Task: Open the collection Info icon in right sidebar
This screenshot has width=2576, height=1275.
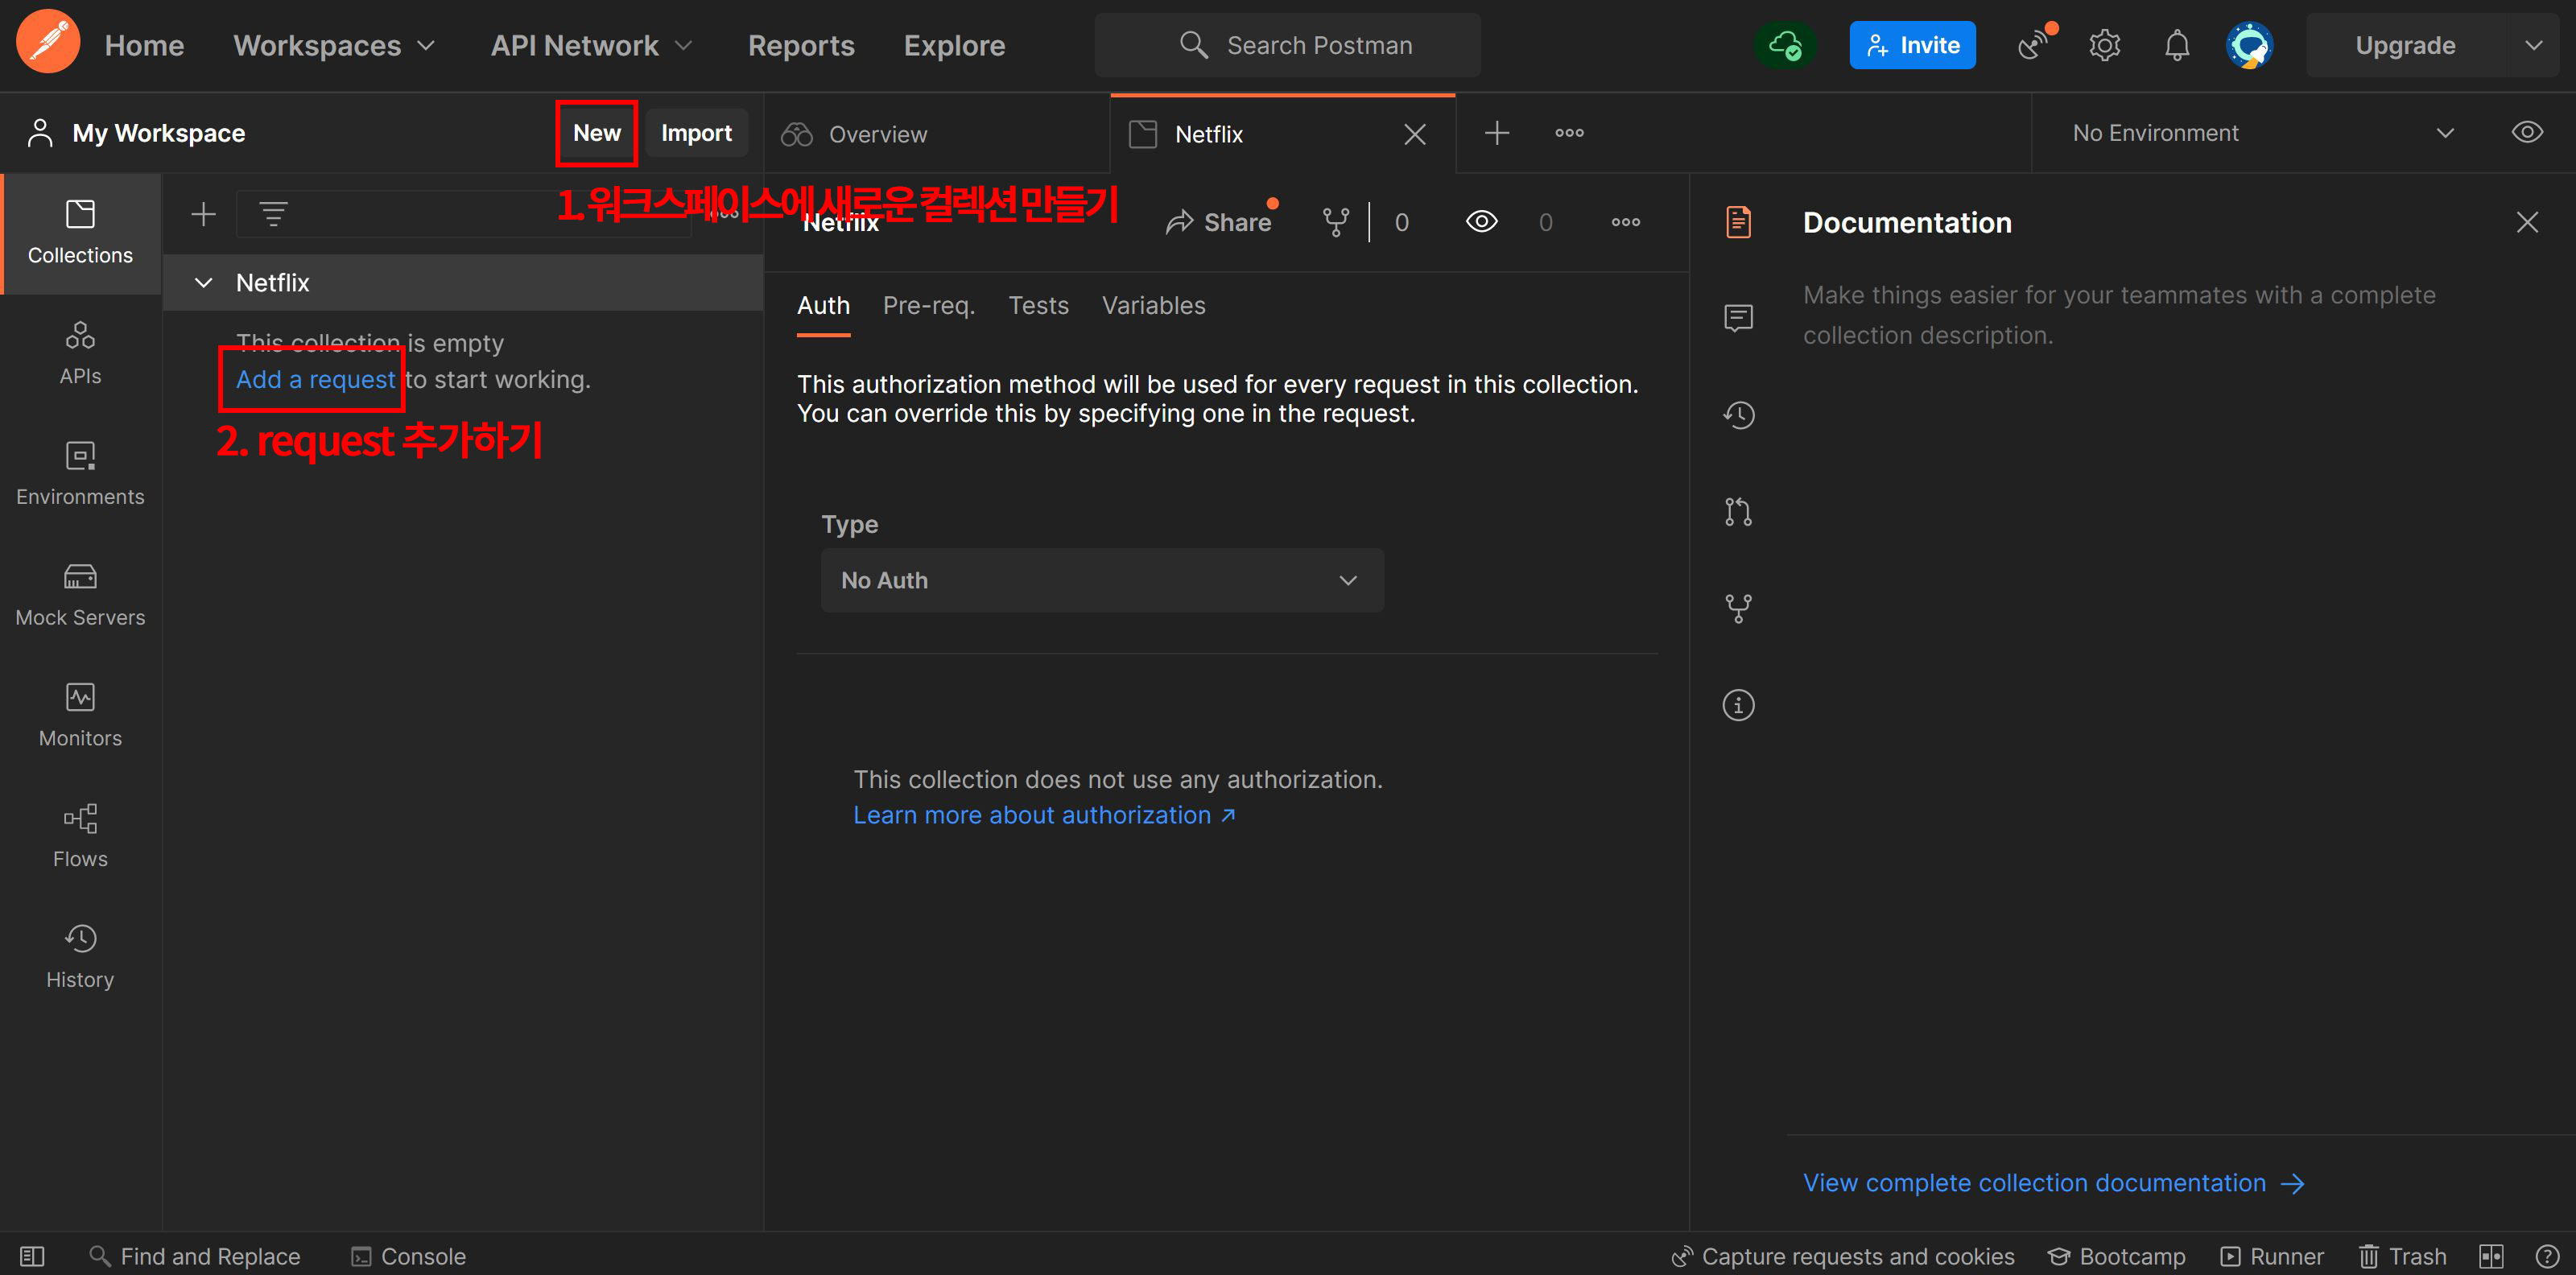Action: click(1738, 705)
